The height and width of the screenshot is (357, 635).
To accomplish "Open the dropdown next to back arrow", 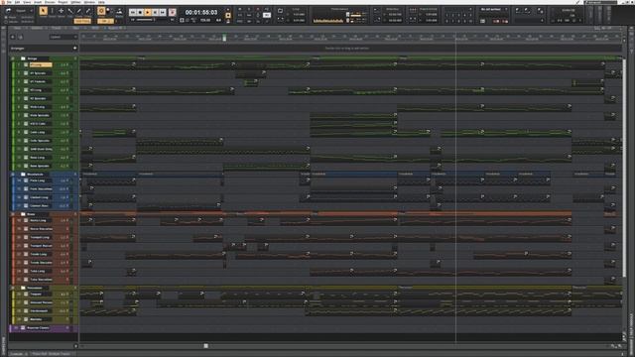I will click(x=24, y=11).
